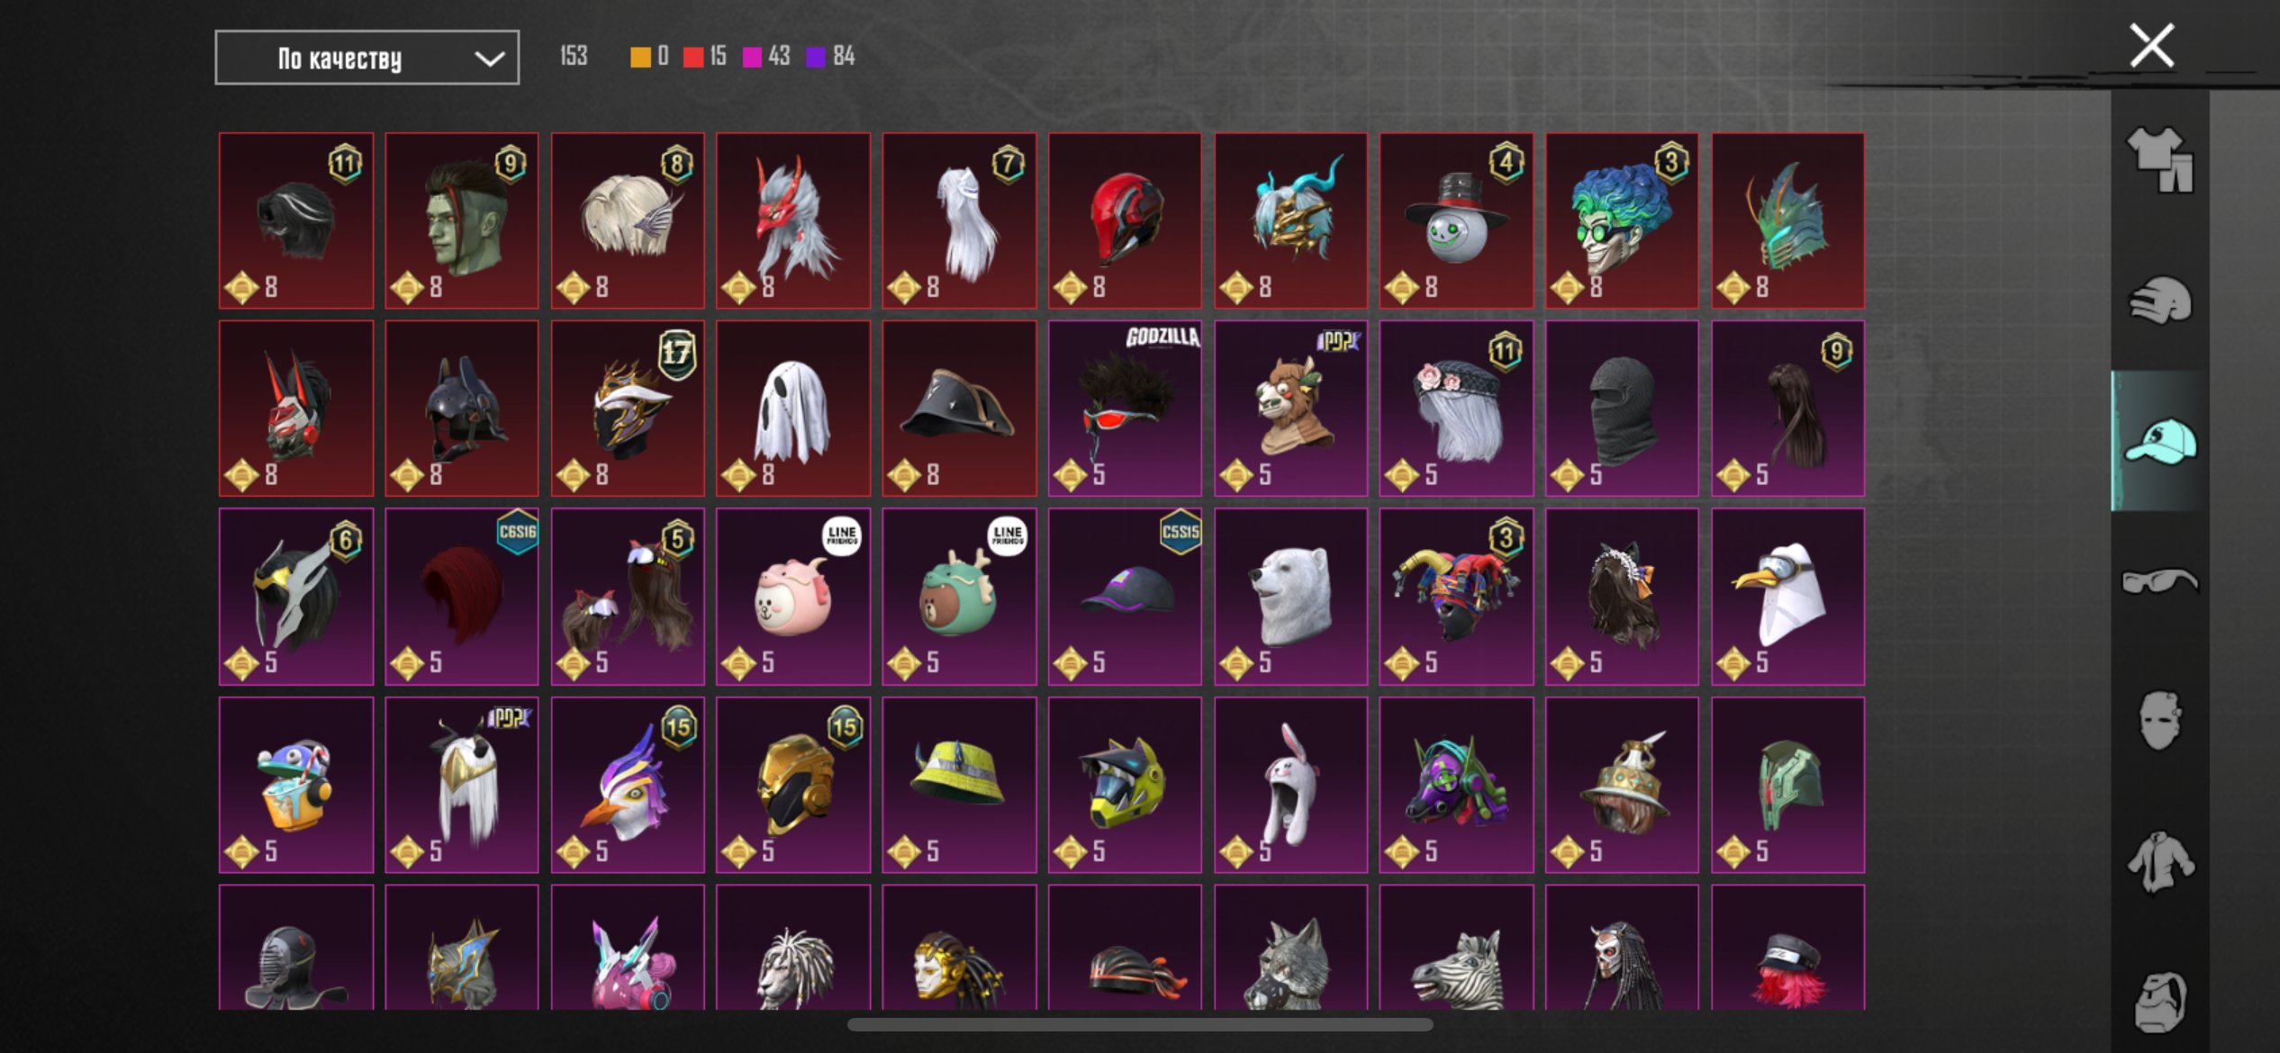
Task: Close the inventory screen with X
Action: click(2151, 46)
